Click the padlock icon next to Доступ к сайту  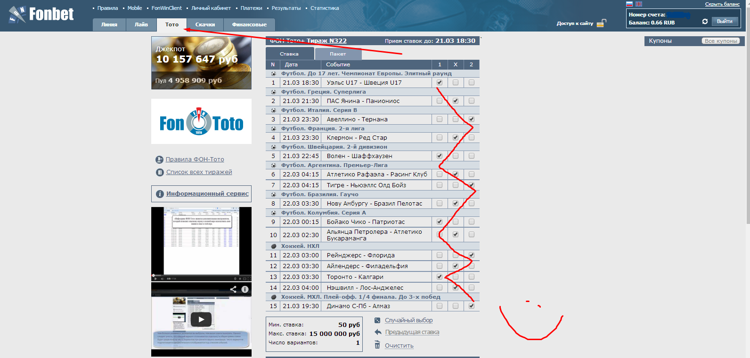(x=601, y=23)
